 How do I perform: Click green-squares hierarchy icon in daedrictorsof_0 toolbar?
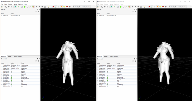coord(18,7)
